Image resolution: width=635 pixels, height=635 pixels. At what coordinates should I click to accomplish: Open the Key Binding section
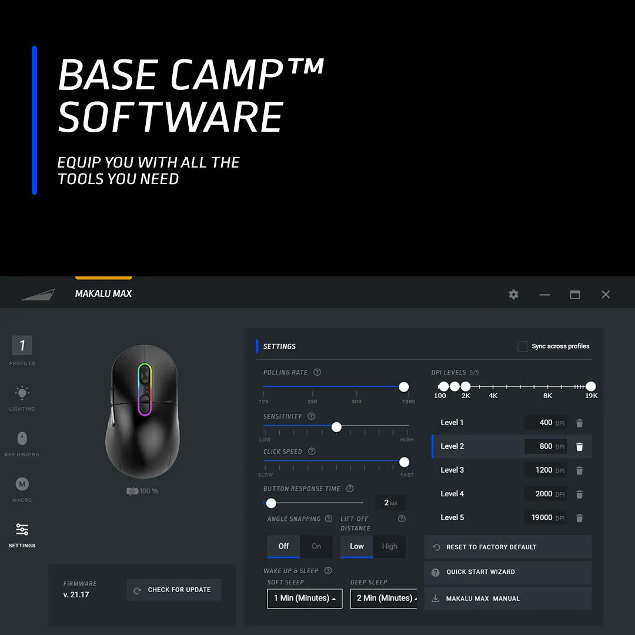point(22,439)
